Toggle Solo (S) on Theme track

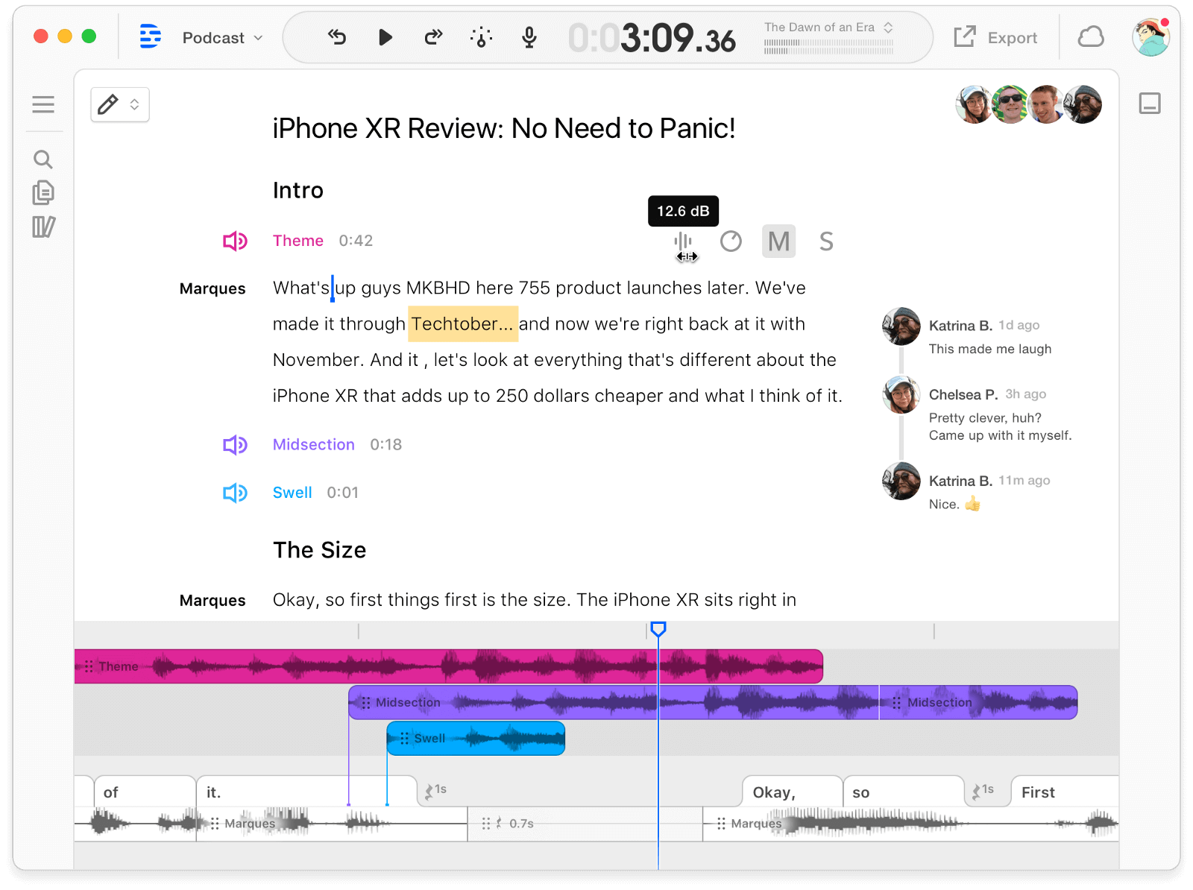(826, 242)
